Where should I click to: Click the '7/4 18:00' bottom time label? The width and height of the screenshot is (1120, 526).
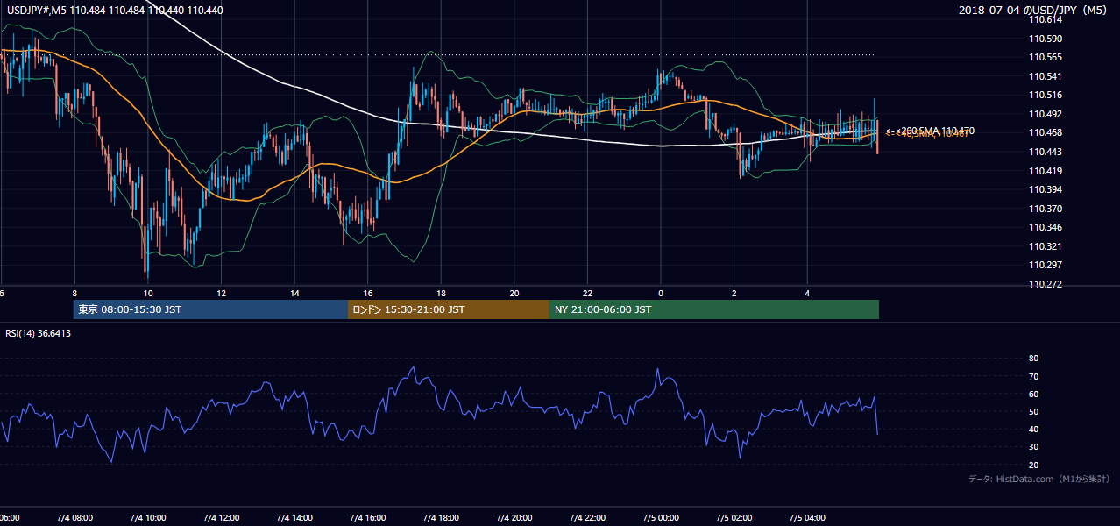(x=441, y=517)
